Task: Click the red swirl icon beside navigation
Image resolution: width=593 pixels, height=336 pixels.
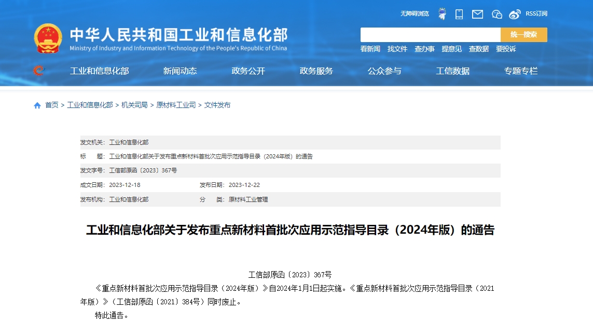Action: pyautogui.click(x=38, y=71)
